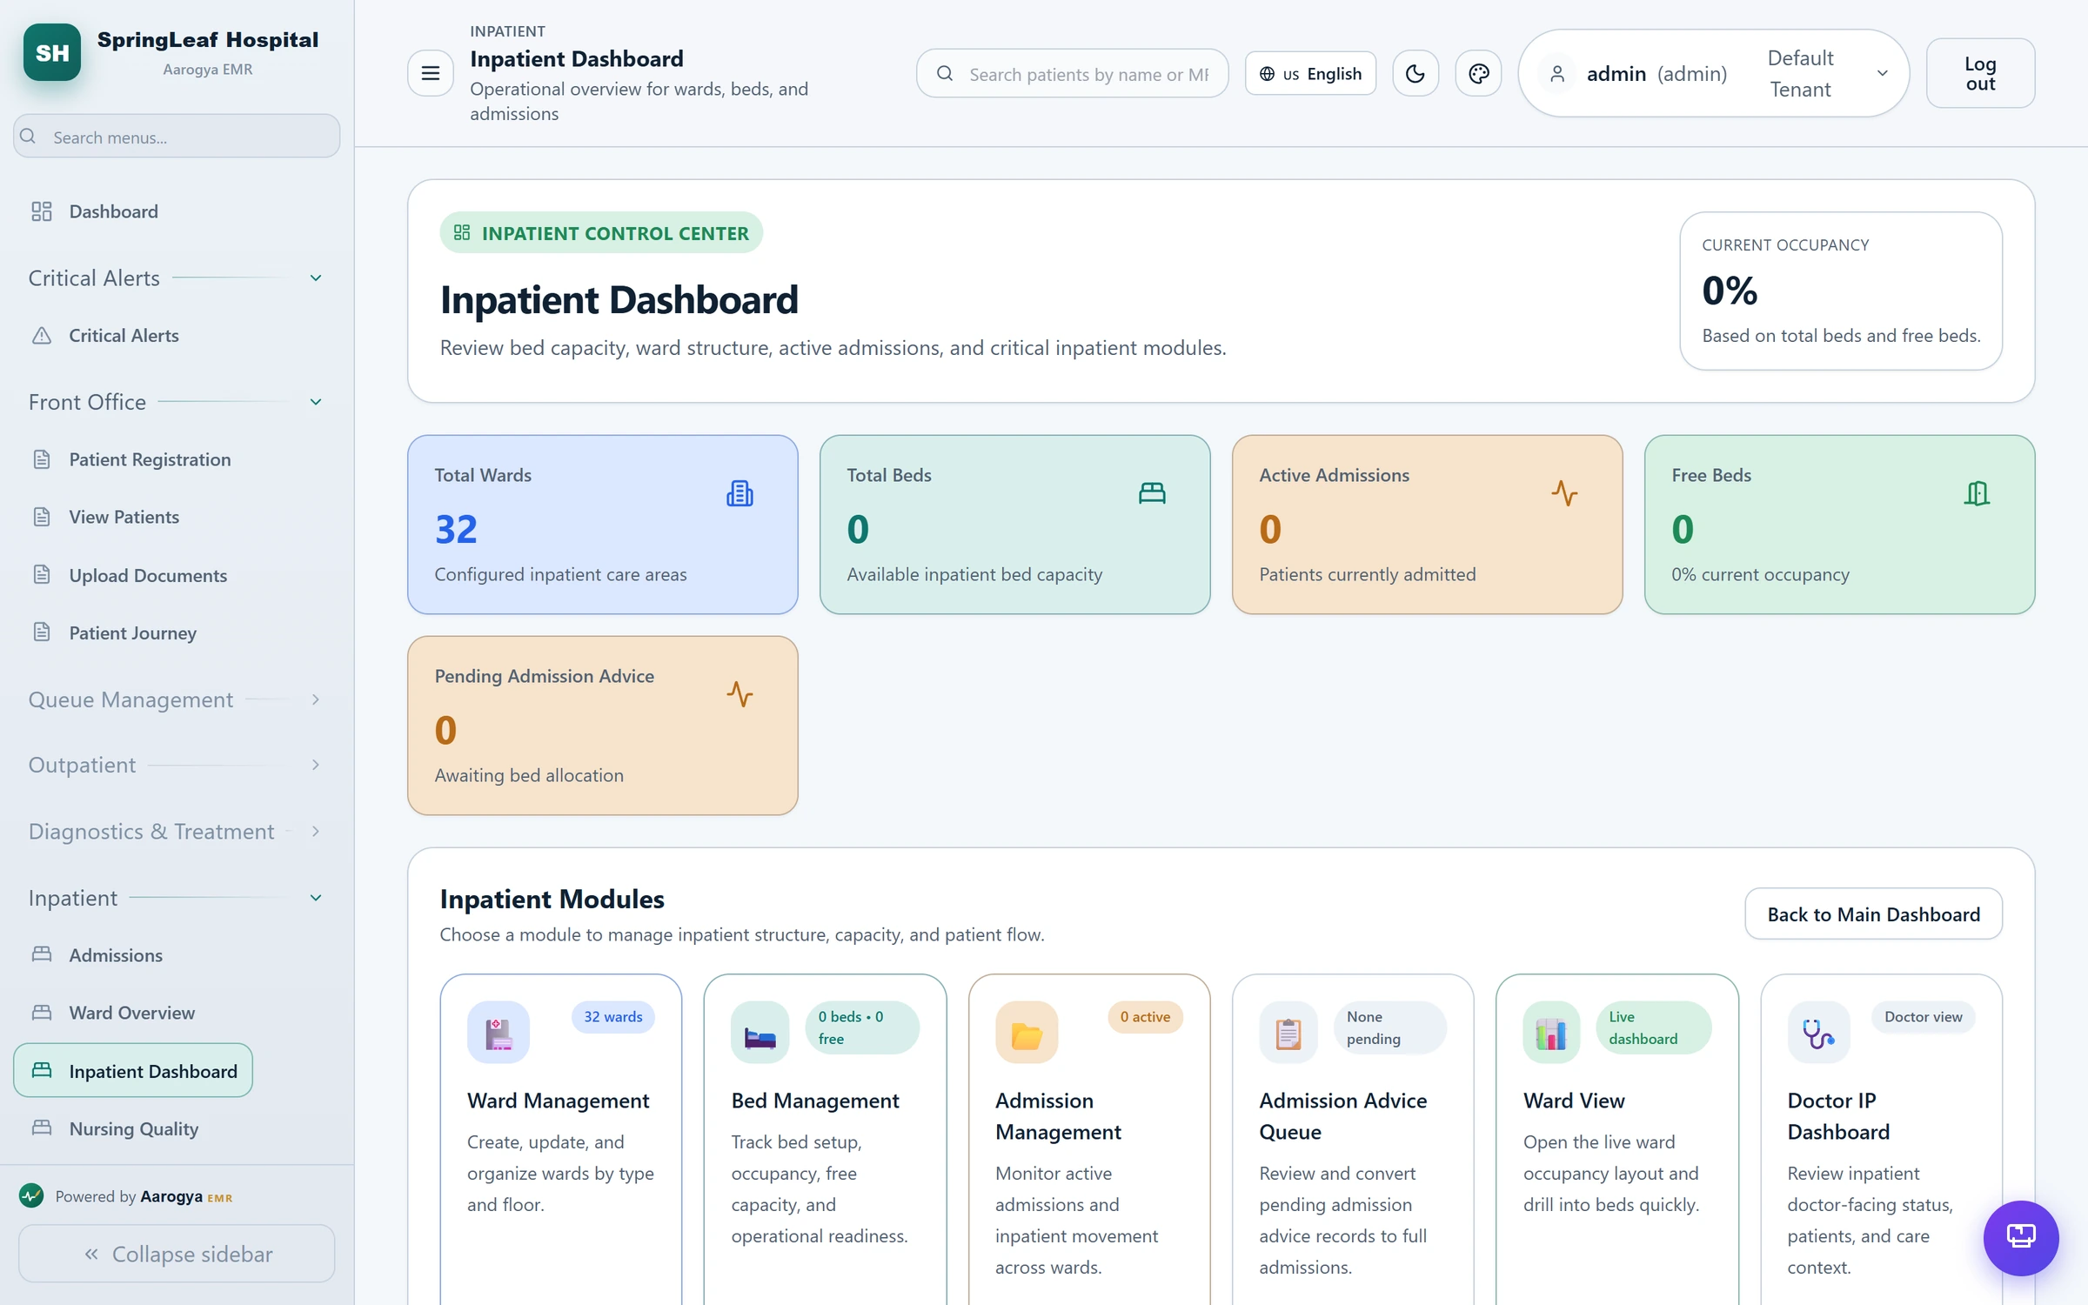The image size is (2088, 1305).
Task: Open View Patients menu item
Action: pyautogui.click(x=124, y=517)
